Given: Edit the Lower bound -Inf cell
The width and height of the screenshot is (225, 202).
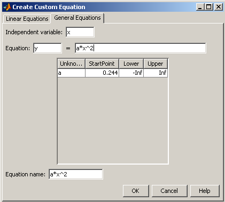Looking at the screenshot, I should pyautogui.click(x=131, y=73).
